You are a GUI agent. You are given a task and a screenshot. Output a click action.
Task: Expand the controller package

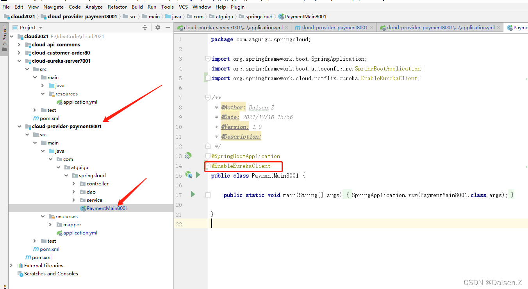tap(74, 184)
